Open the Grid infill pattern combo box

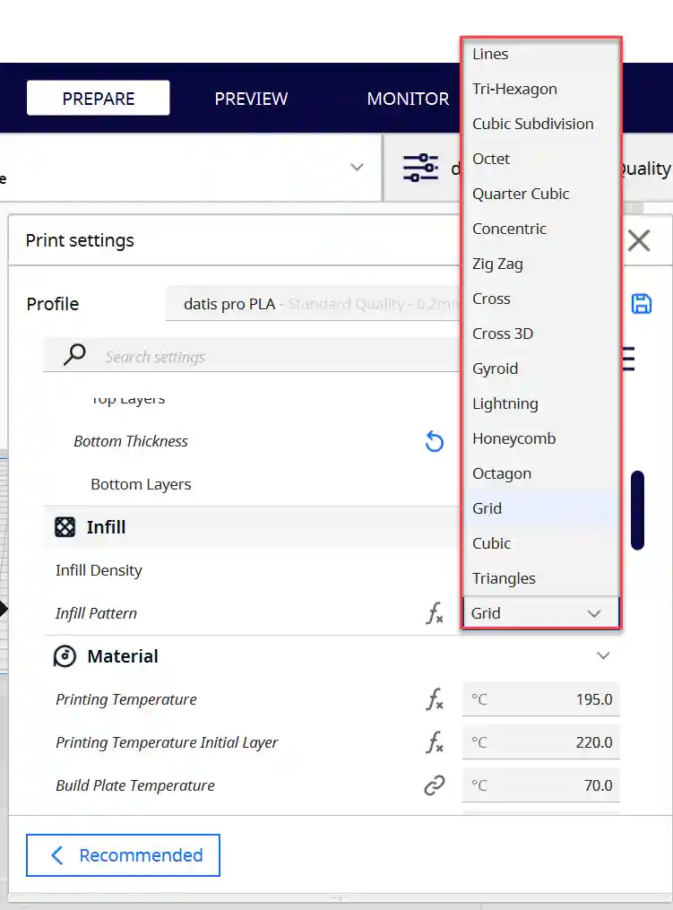pyautogui.click(x=540, y=613)
